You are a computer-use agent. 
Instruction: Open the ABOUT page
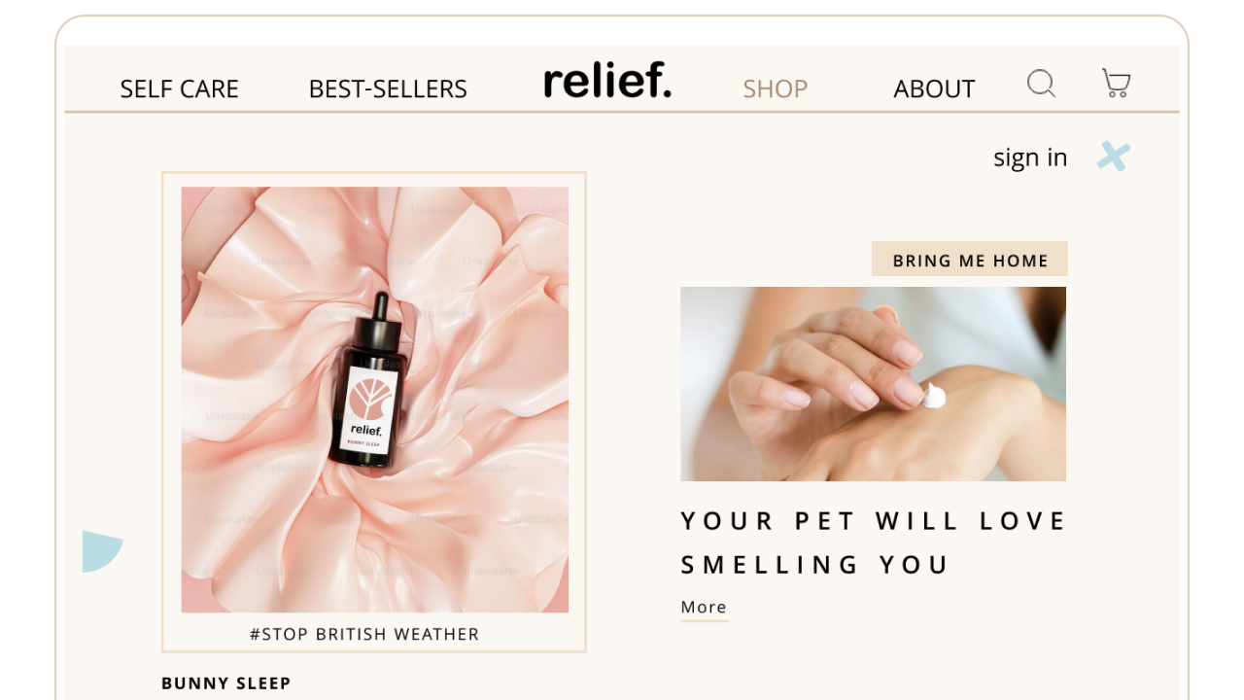click(x=934, y=88)
